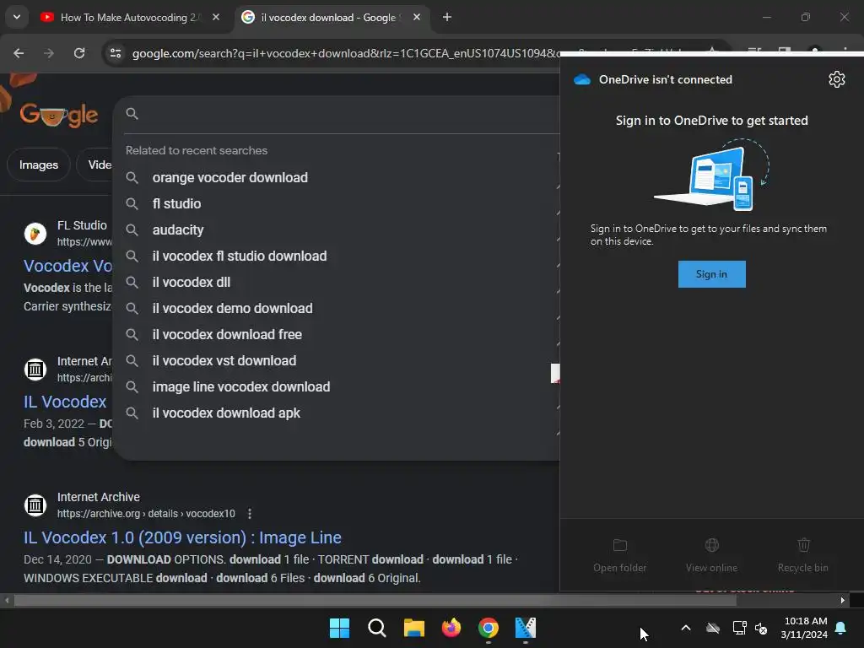864x648 pixels.
Task: Open IL Vocodex 1.0 (2009 version) link
Action: coord(182,537)
